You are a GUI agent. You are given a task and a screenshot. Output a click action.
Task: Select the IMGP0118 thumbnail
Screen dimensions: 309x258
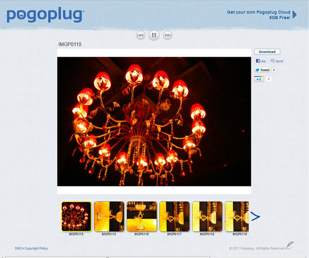(x=207, y=216)
